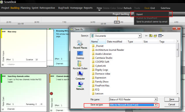This screenshot has width=185, height=112.
Task: Click Refresh in the toolbar
Action: point(127,8)
